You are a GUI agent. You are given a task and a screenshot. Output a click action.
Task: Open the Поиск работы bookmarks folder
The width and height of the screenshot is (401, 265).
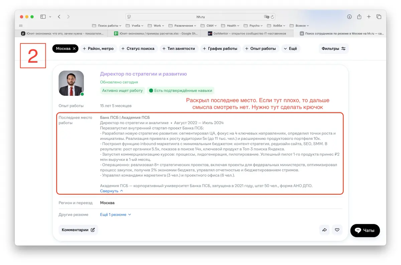point(107,26)
